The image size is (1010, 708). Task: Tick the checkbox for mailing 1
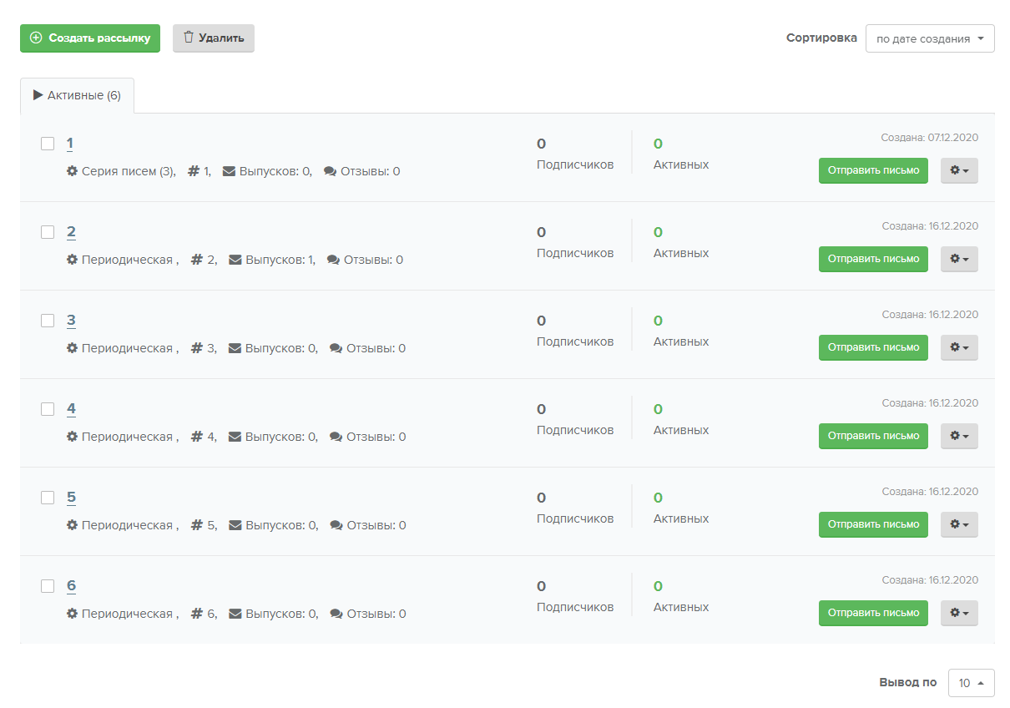tap(48, 144)
